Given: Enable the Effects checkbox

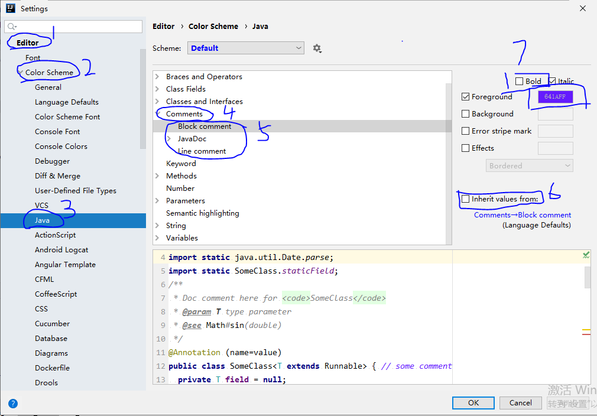Looking at the screenshot, I should tap(465, 148).
